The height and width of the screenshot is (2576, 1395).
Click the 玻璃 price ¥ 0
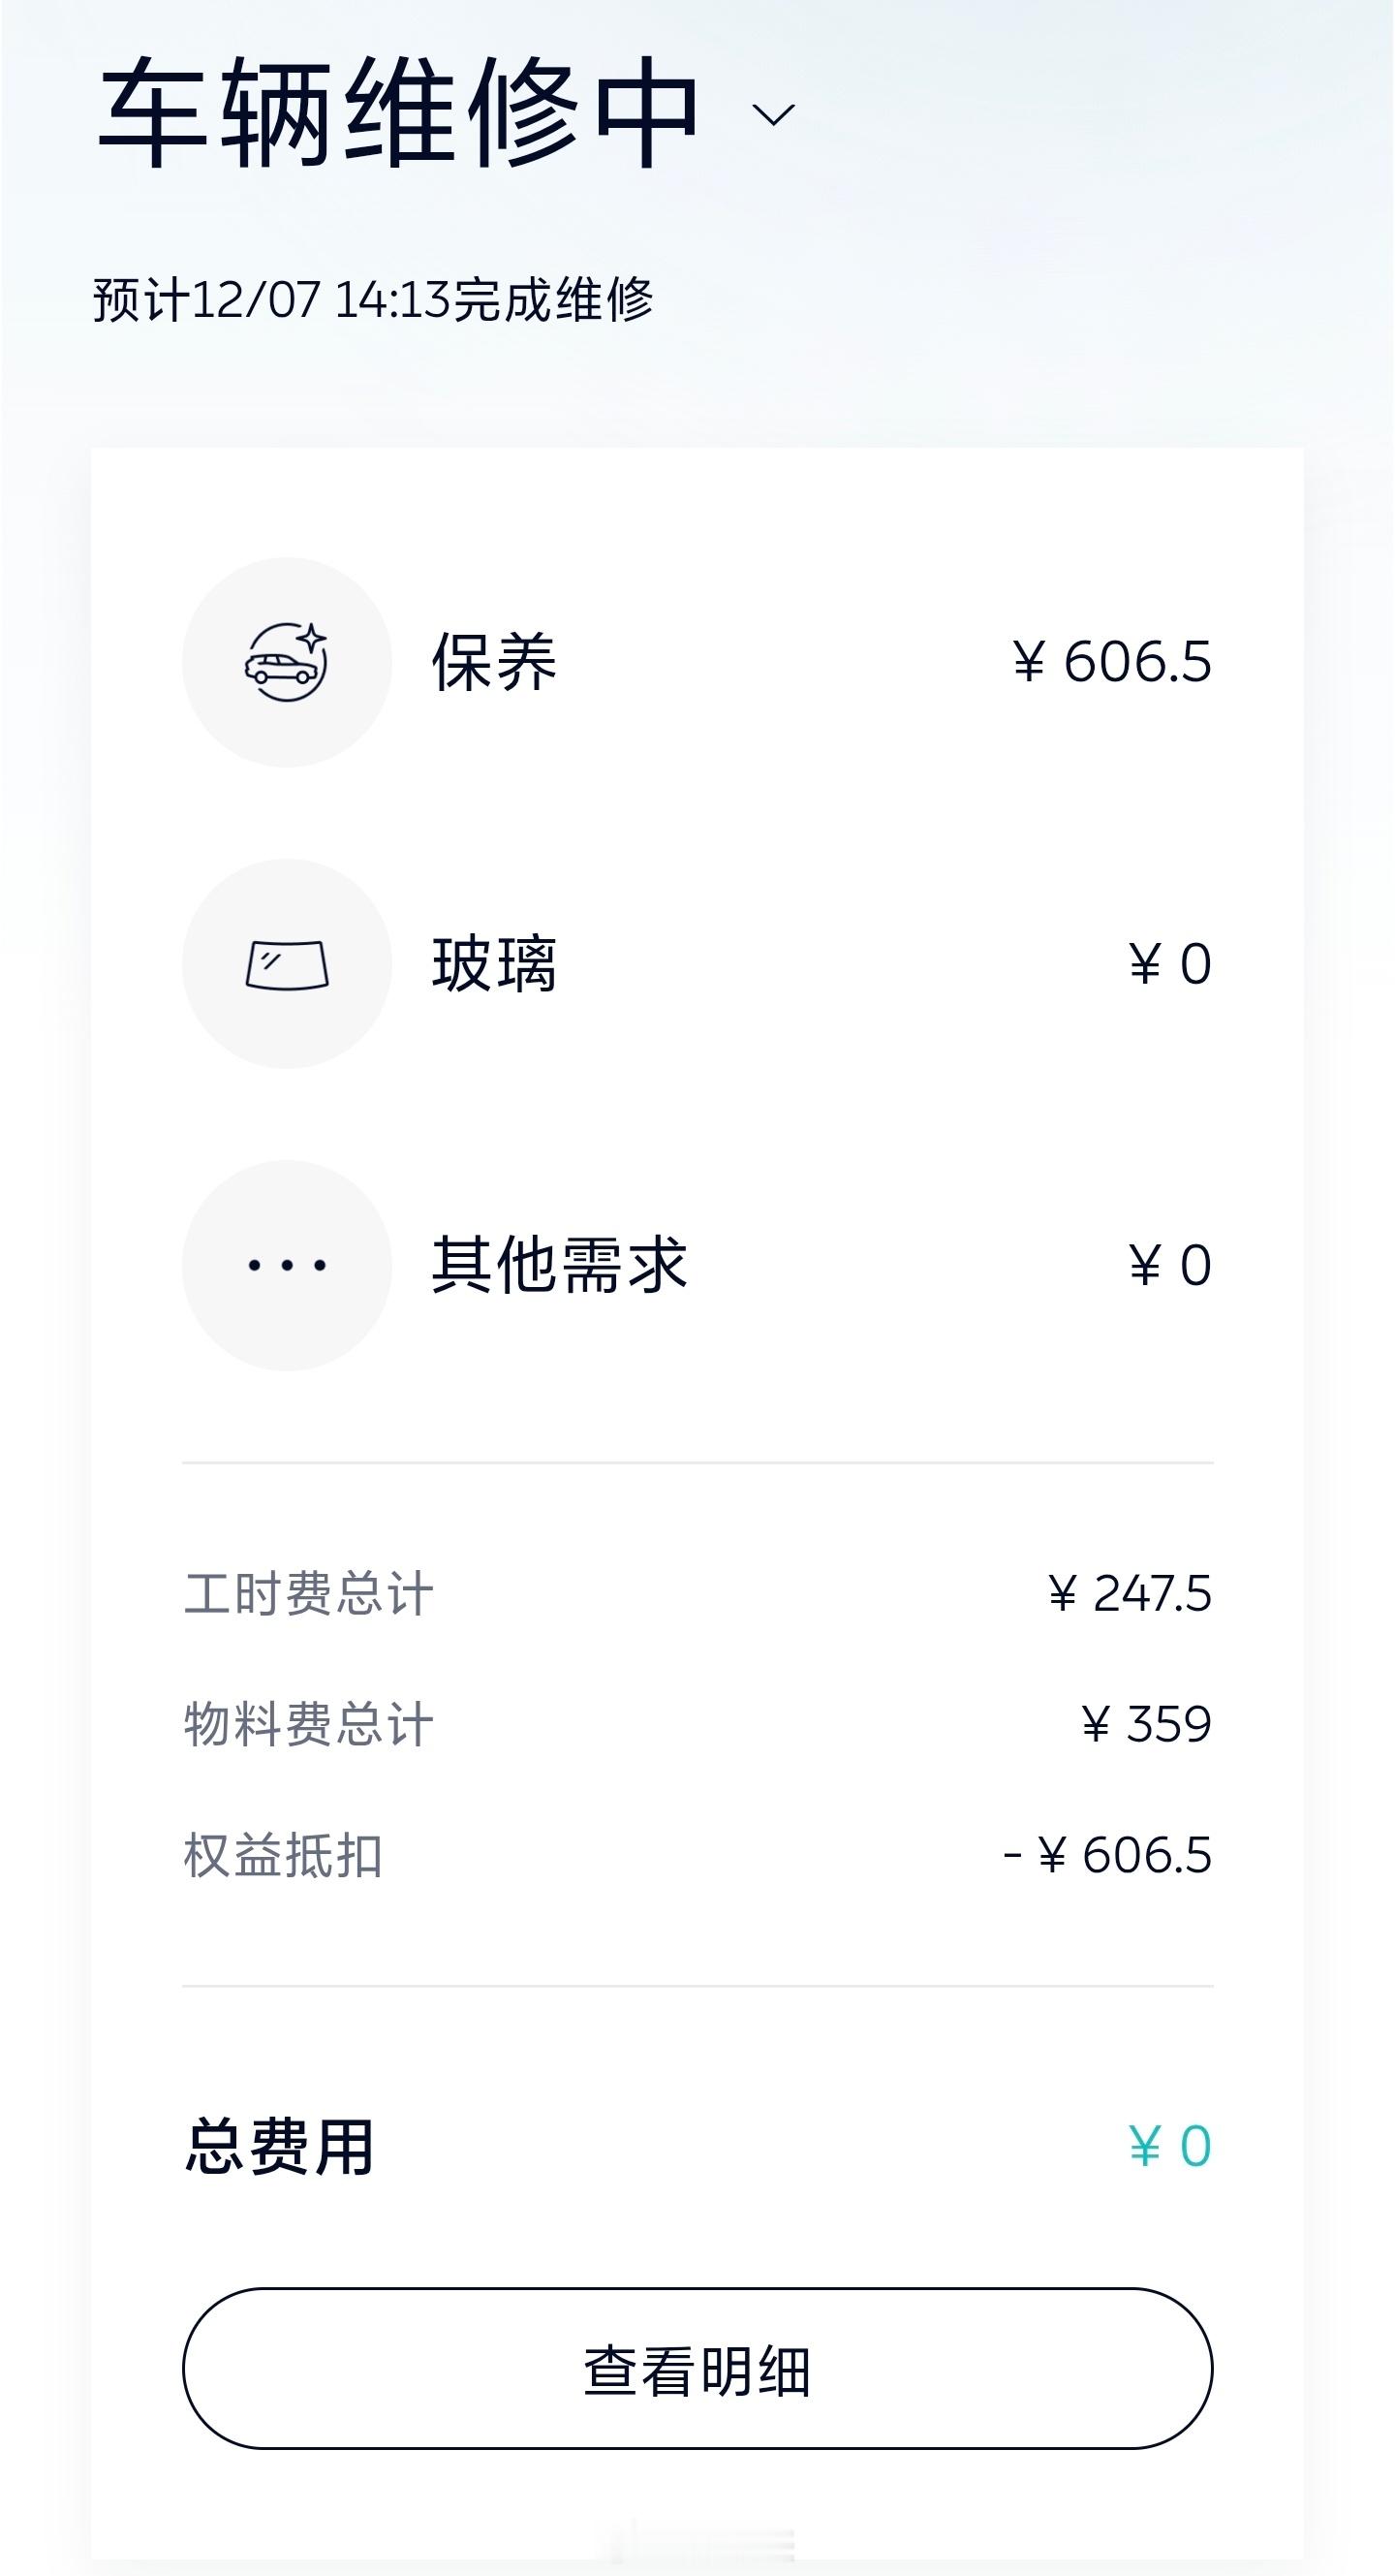pos(1170,964)
